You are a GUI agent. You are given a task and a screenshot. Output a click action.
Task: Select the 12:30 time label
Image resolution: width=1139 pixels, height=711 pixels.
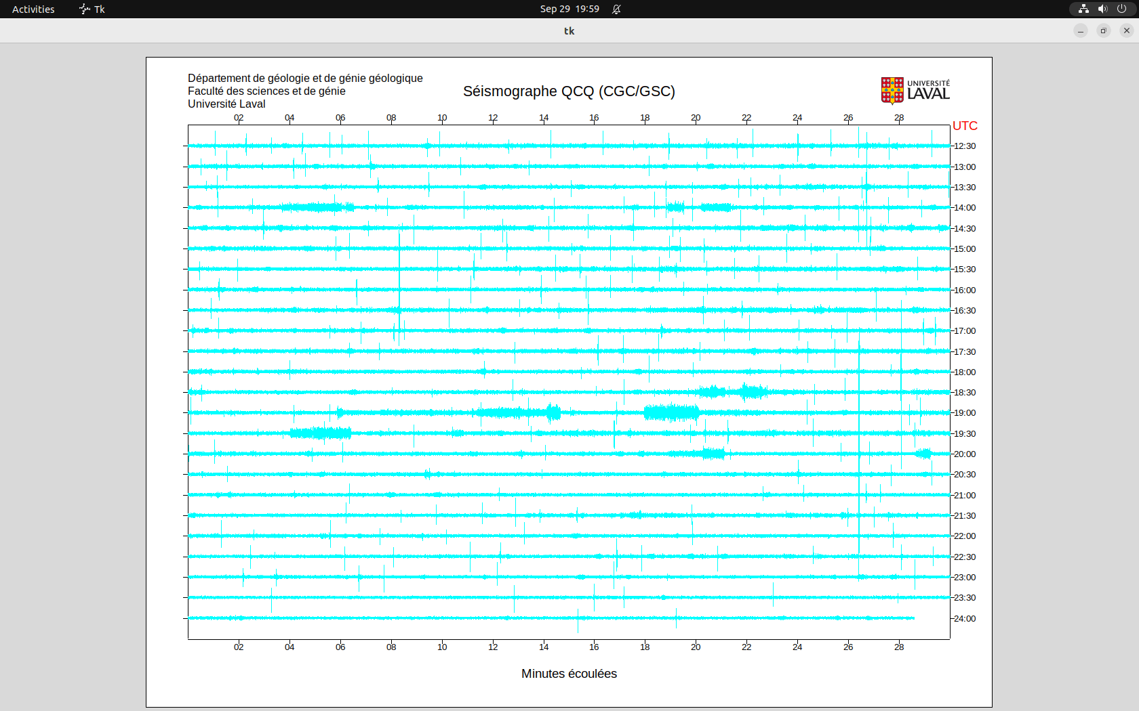tap(965, 146)
